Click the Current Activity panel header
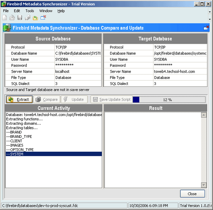This screenshot has height=210, width=213. (54, 108)
